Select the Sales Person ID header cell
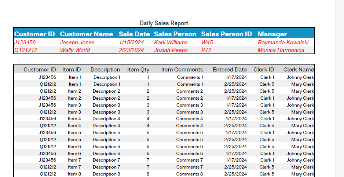 227,34
